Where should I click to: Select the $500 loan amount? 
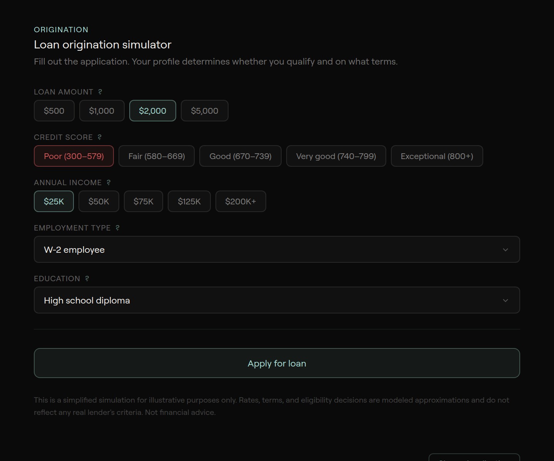54,111
